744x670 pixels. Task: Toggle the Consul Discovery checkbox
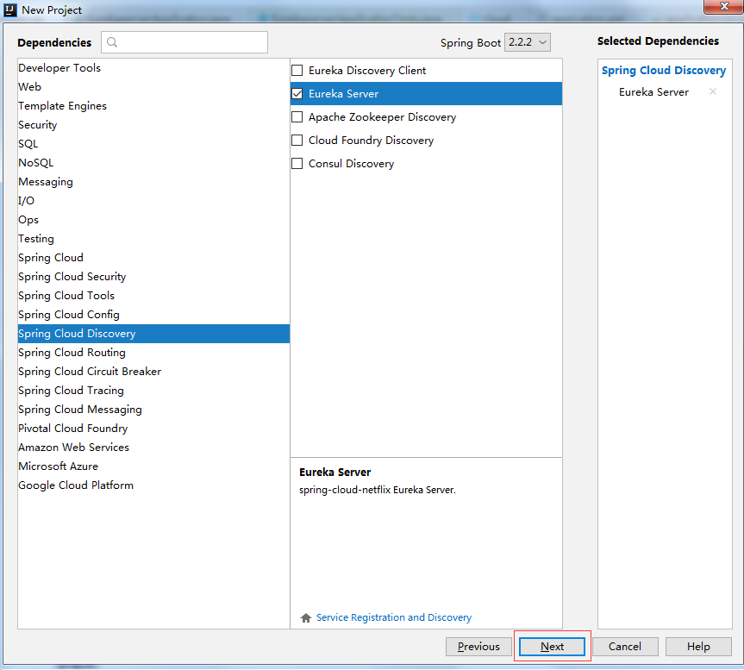pos(297,163)
